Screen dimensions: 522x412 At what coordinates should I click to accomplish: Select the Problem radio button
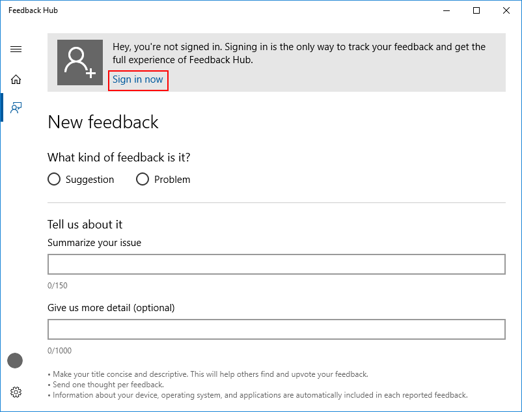point(143,179)
